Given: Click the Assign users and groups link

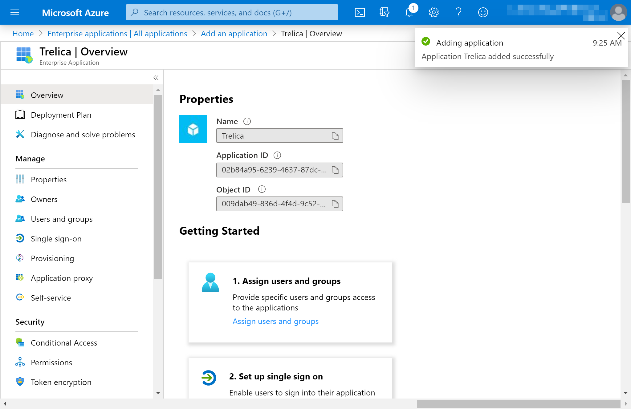Looking at the screenshot, I should pos(275,321).
